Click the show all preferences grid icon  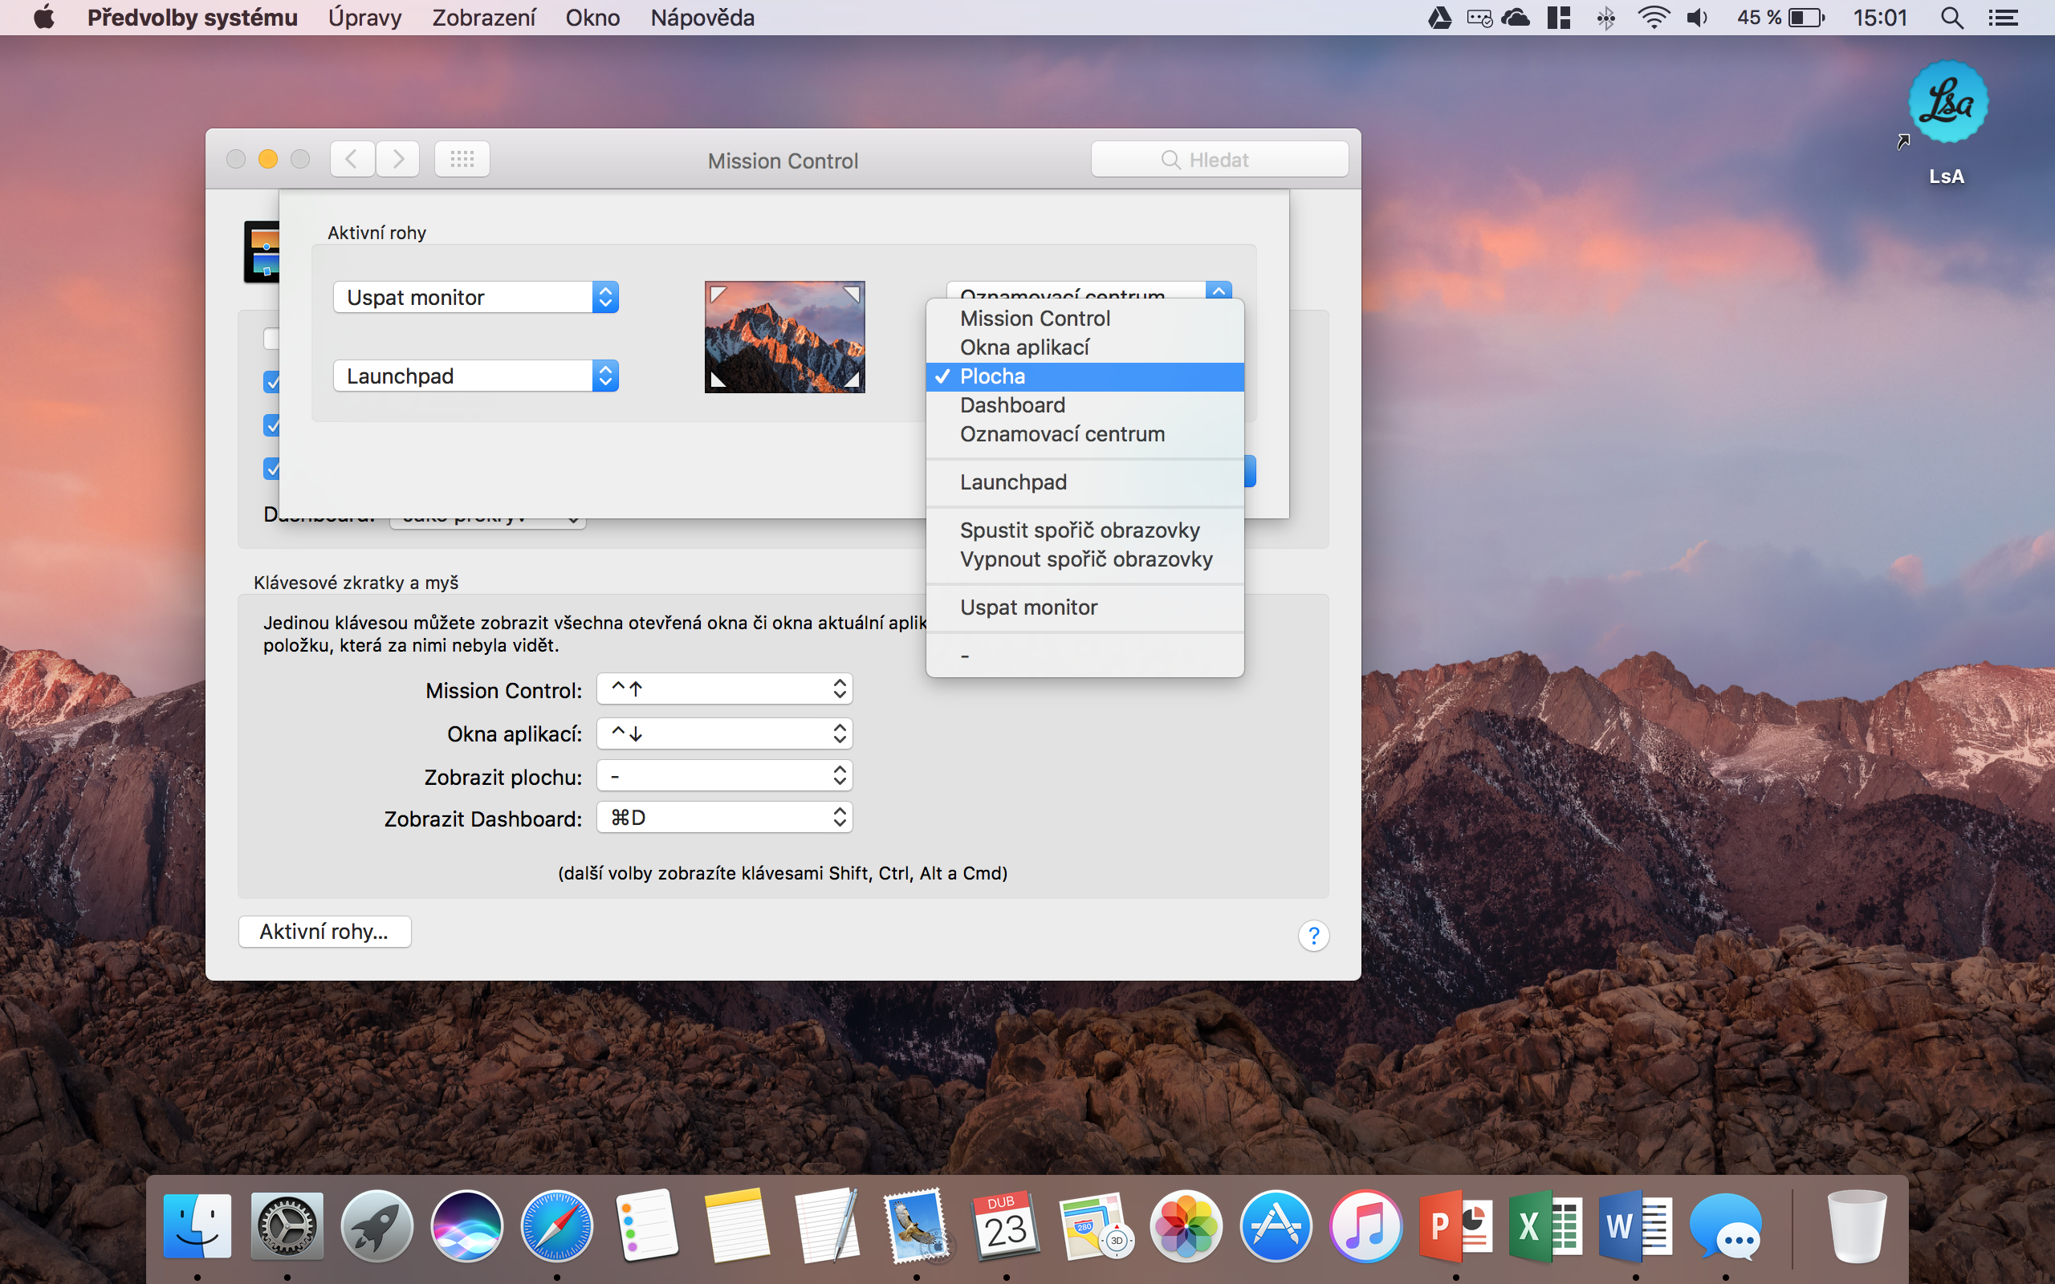462,160
